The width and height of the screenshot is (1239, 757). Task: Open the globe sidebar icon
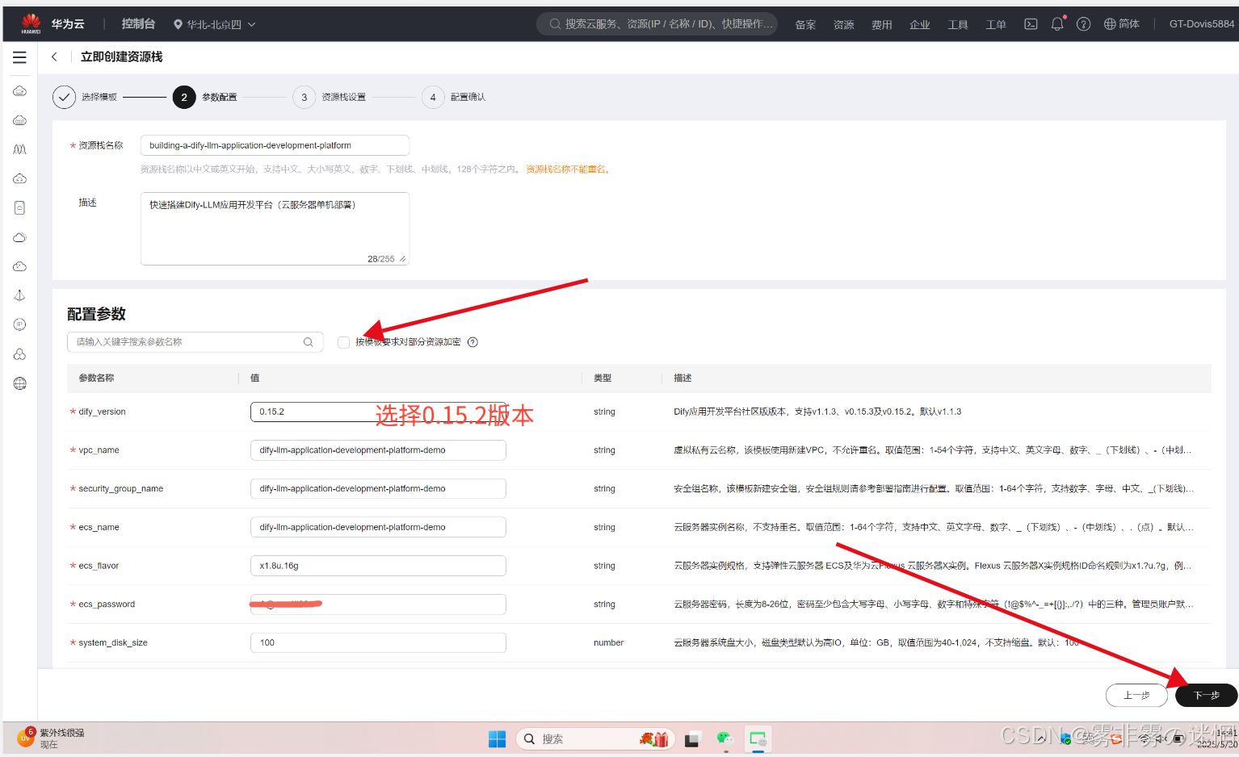pyautogui.click(x=20, y=383)
